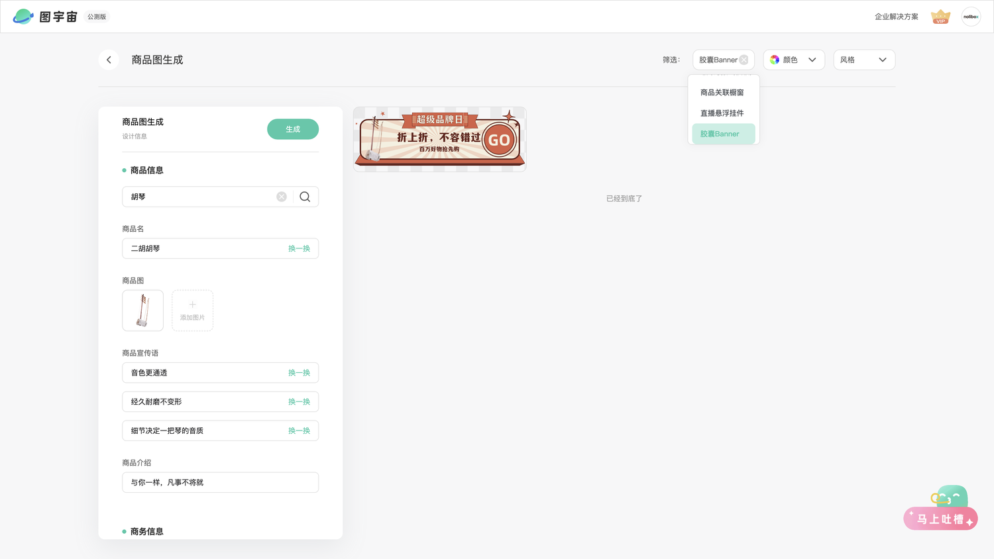
Task: Click the 商务信息 section heading
Action: (146, 531)
